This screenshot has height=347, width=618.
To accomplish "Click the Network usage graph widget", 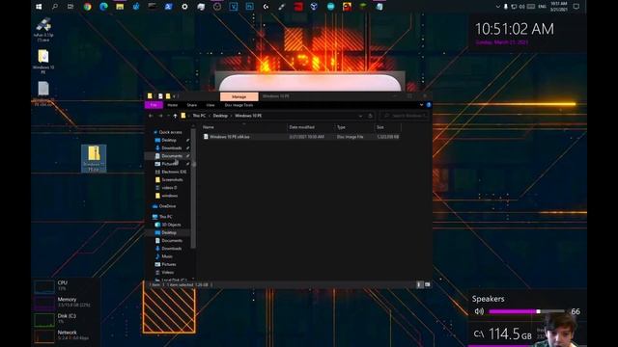I will (44, 336).
